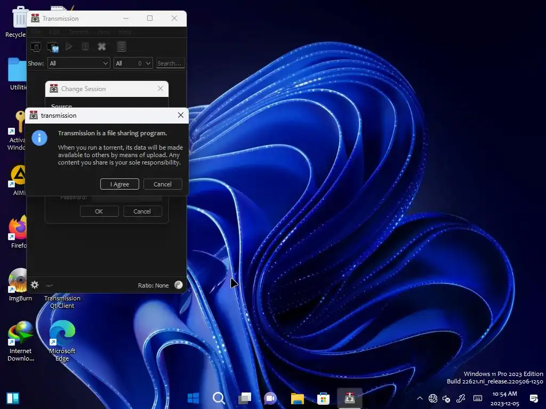Image resolution: width=546 pixels, height=409 pixels.
Task: Minimize the Transmission main window
Action: pyautogui.click(x=126, y=18)
